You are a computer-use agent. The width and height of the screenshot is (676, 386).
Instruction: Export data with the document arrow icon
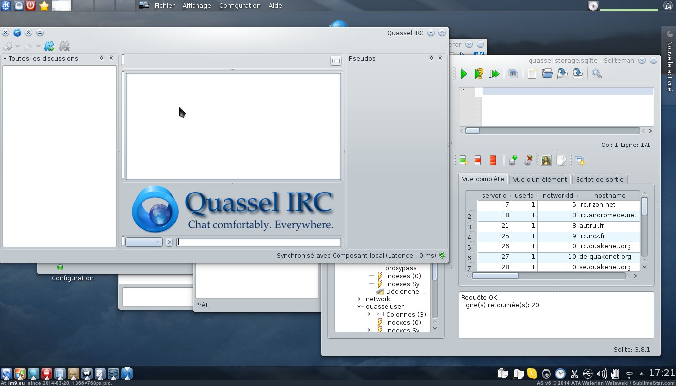coord(561,160)
